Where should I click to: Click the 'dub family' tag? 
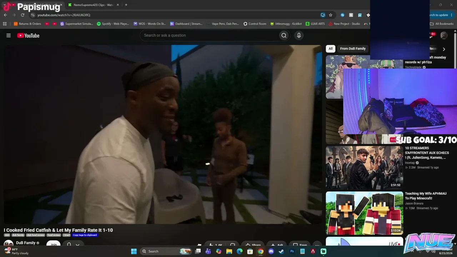(18, 235)
